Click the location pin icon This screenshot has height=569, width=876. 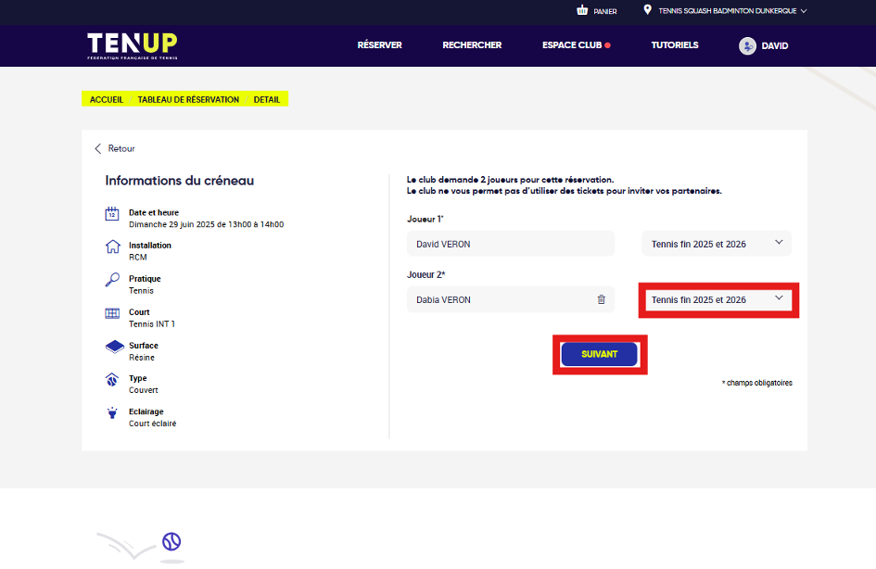pos(647,10)
